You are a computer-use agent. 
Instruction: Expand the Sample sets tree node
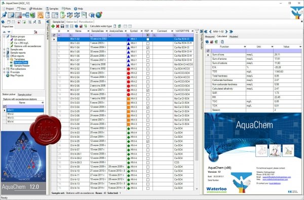[4, 50]
